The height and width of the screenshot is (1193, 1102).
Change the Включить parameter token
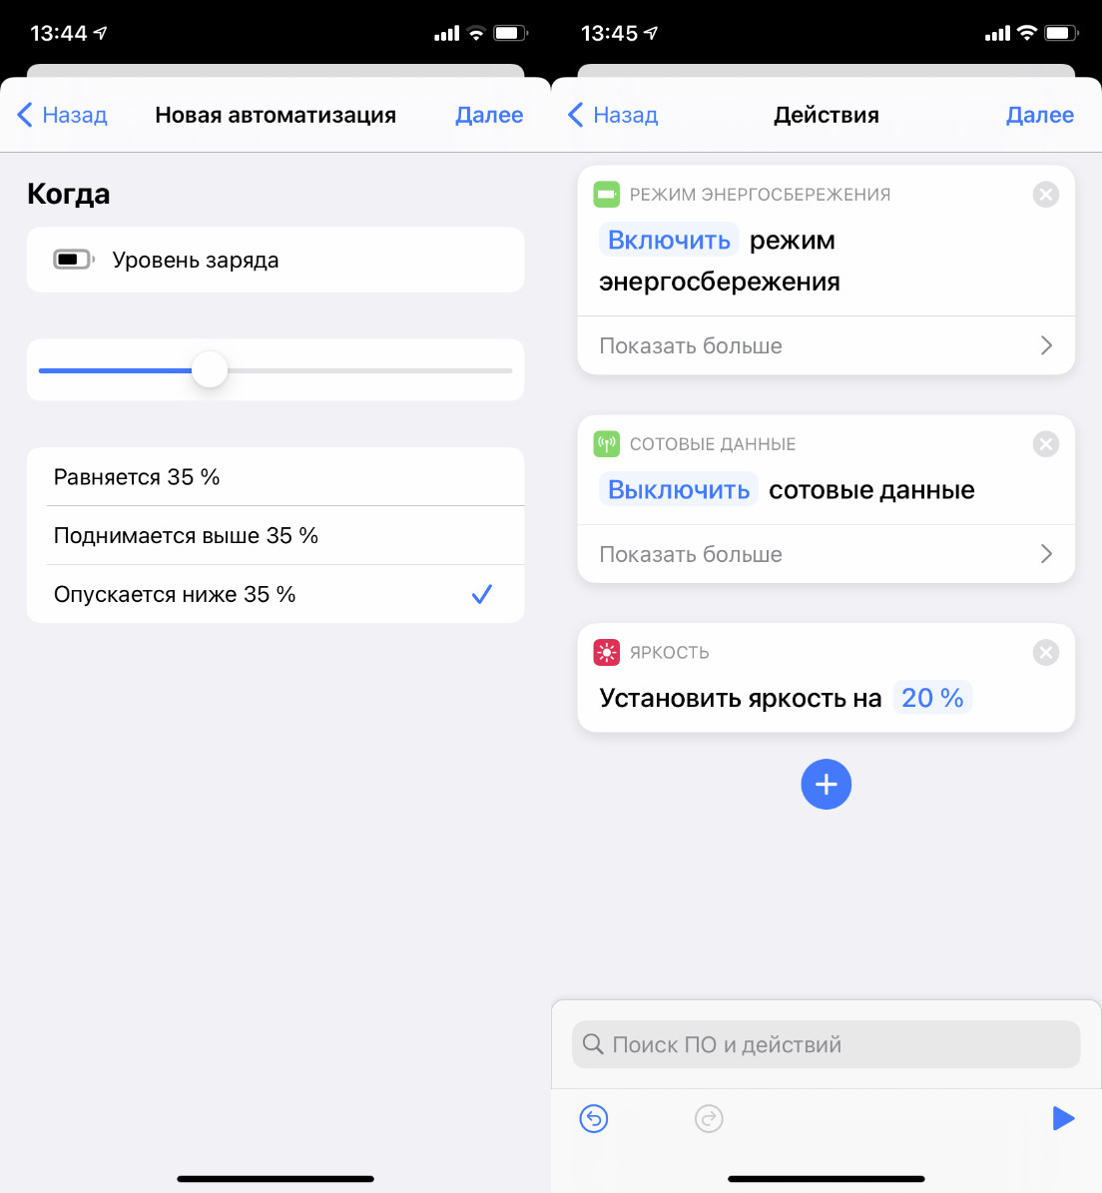[669, 241]
